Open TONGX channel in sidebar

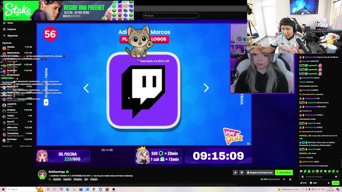coord(17,117)
